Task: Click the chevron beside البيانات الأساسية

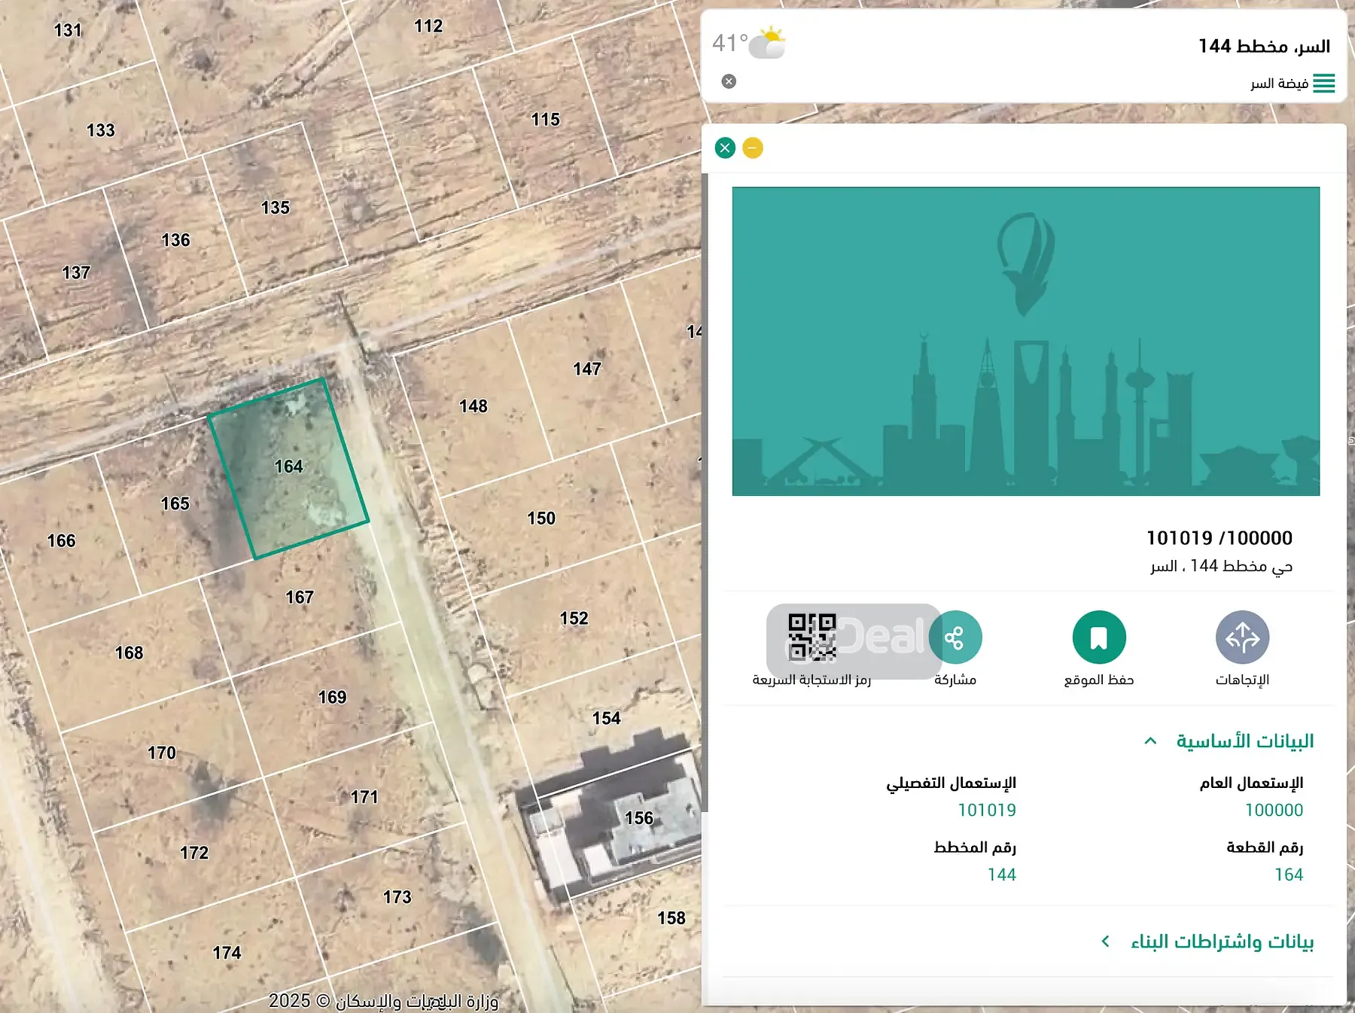Action: pos(1150,741)
